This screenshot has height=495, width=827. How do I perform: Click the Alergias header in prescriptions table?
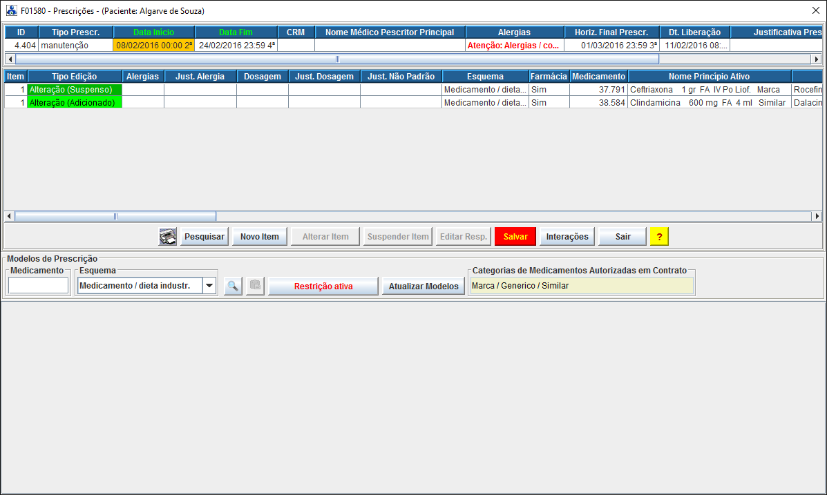coord(514,32)
